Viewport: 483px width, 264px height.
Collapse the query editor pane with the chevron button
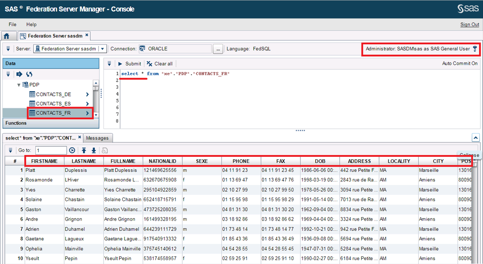pos(476,138)
